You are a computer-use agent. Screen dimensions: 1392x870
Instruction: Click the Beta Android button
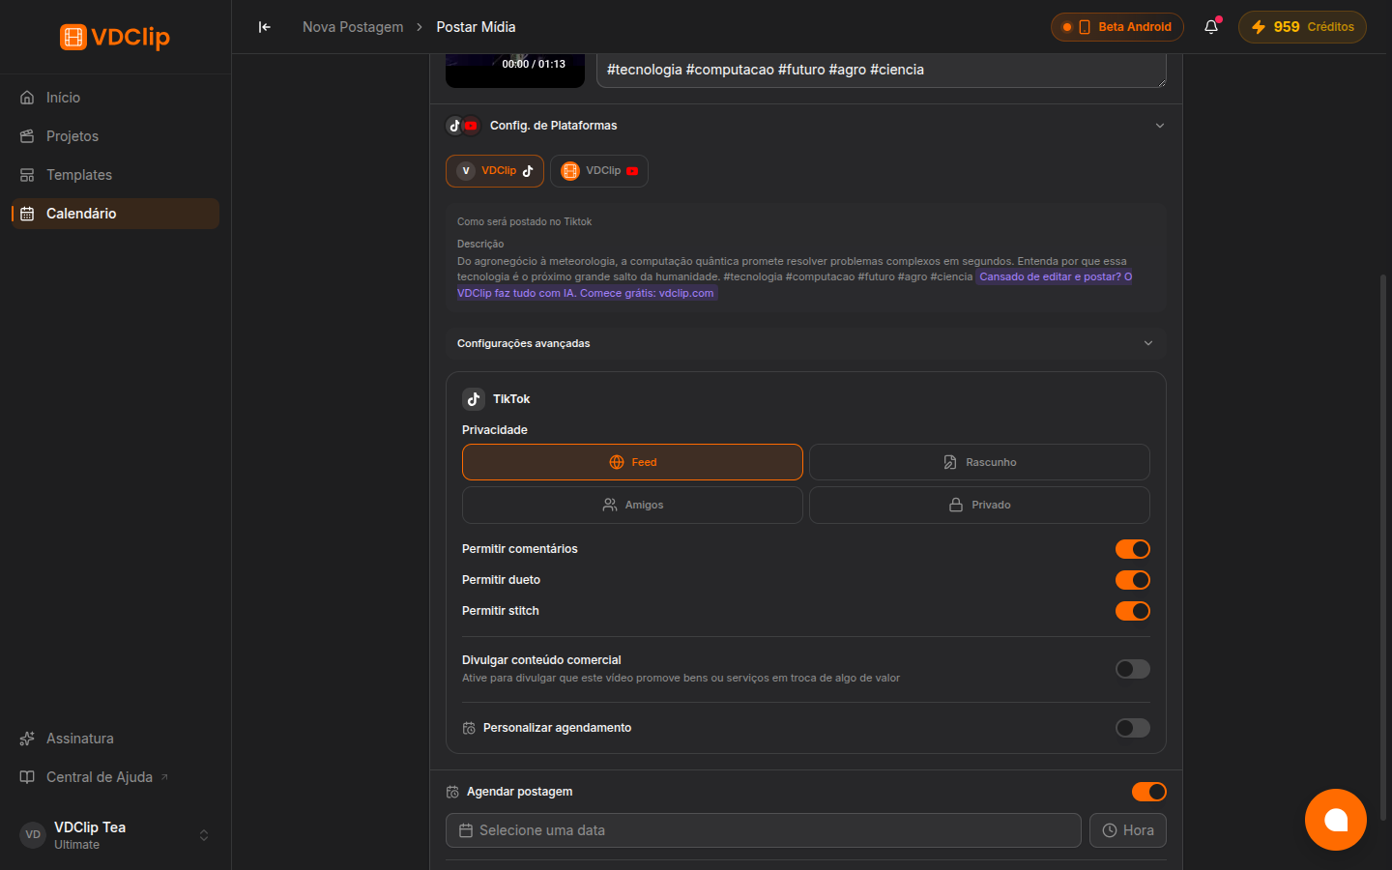pyautogui.click(x=1117, y=27)
